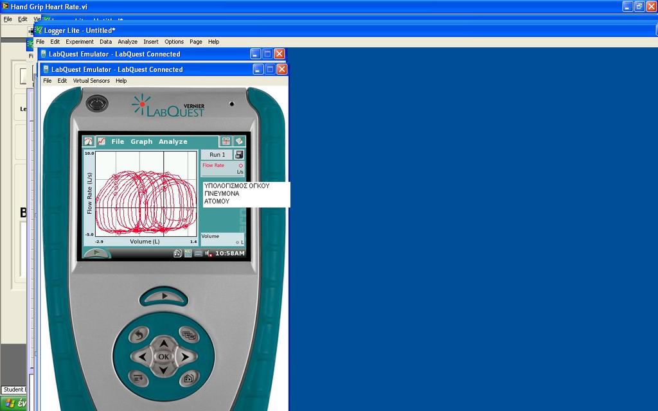Open the calculator icon in LabQuest status bar
The image size is (658, 411).
click(x=188, y=253)
